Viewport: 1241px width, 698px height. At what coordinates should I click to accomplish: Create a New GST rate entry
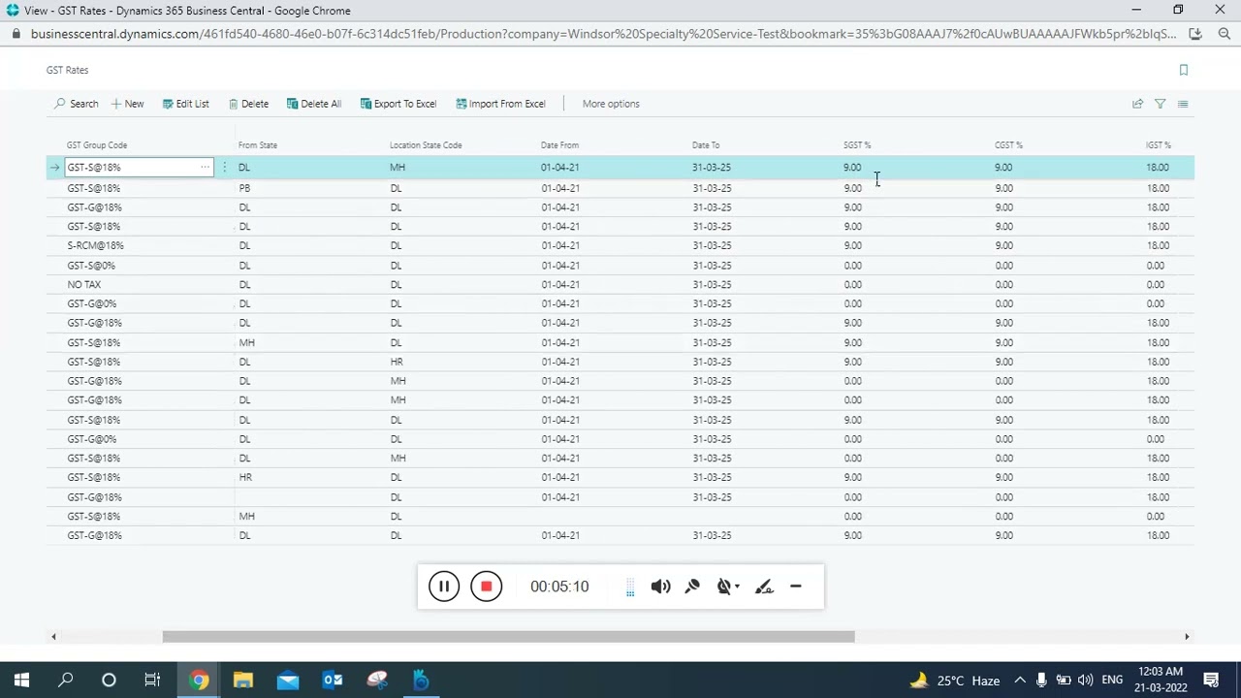[x=127, y=104]
